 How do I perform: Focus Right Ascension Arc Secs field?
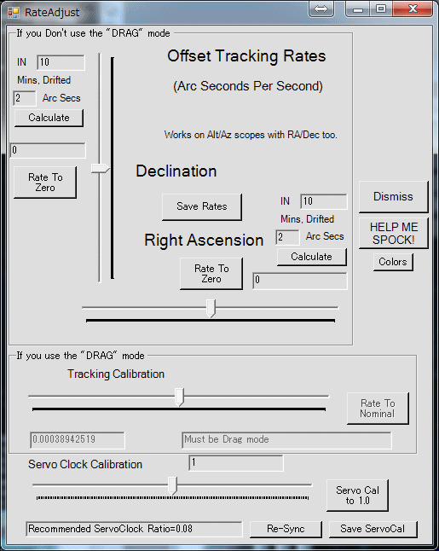click(287, 237)
